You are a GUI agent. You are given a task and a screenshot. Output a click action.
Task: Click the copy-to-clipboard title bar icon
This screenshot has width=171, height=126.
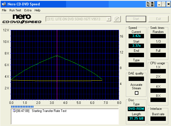point(148,4)
